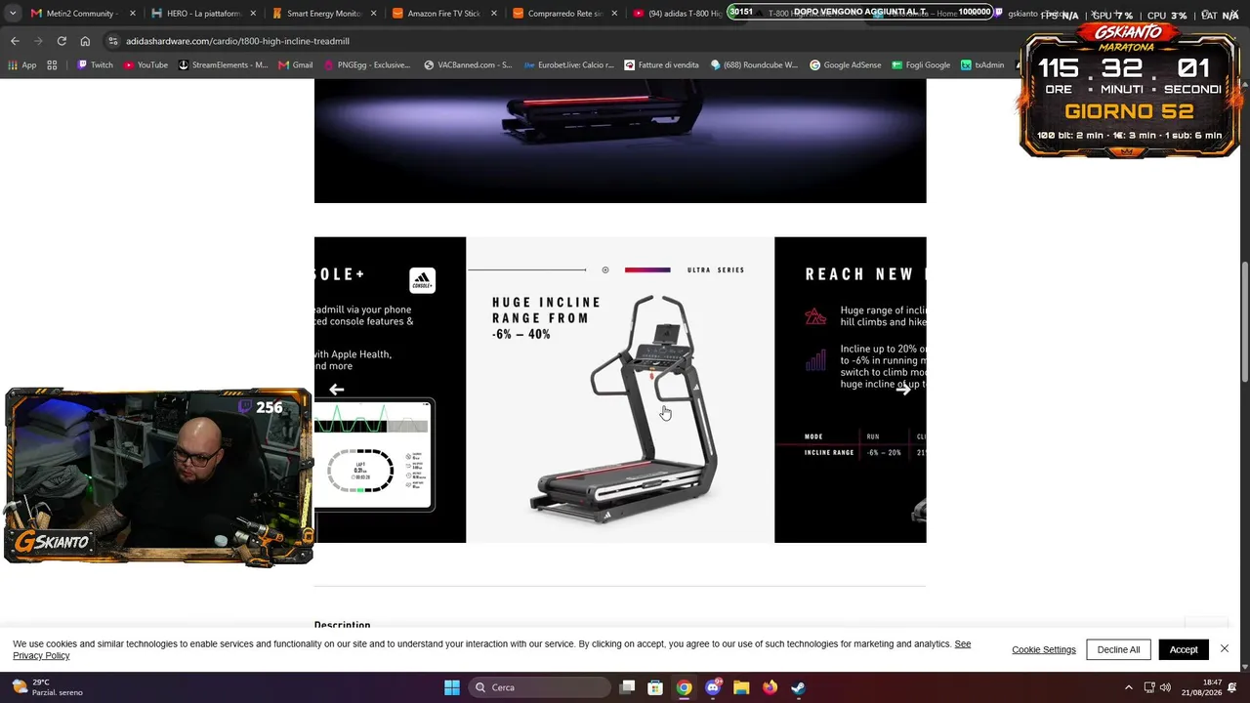The width and height of the screenshot is (1250, 703).
Task: Open the weather widget showing 29°C
Action: point(49,687)
